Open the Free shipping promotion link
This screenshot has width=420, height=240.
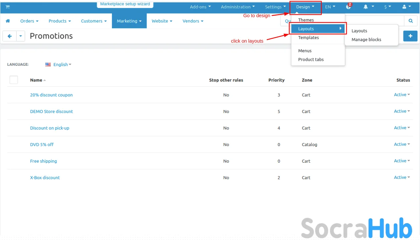point(43,161)
